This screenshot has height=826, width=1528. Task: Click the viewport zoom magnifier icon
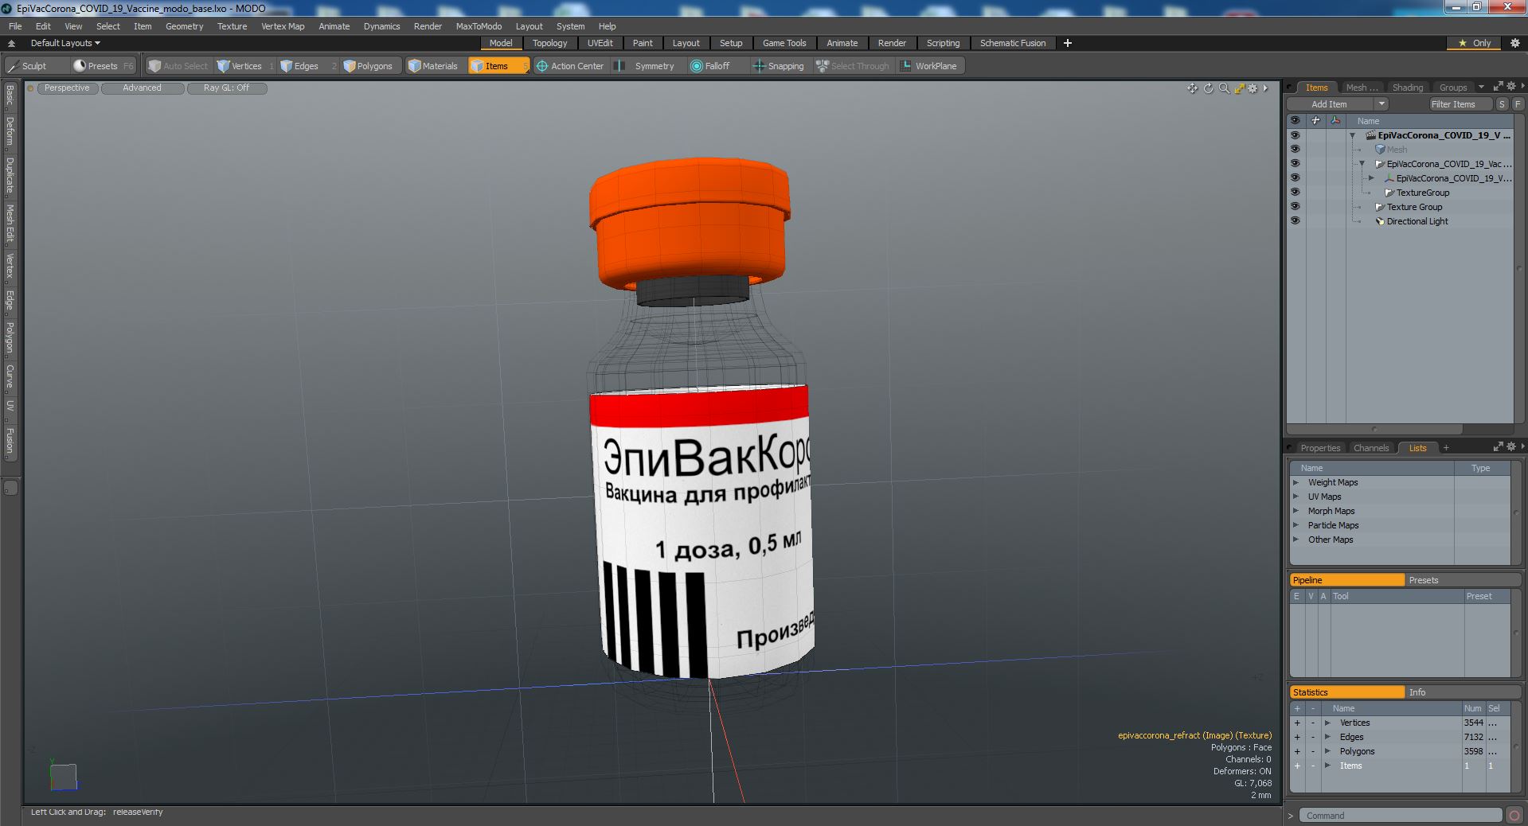pos(1224,88)
